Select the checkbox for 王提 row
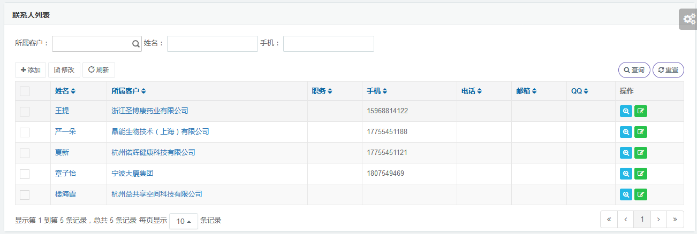Viewport: 697px width, 234px height. pyautogui.click(x=25, y=111)
